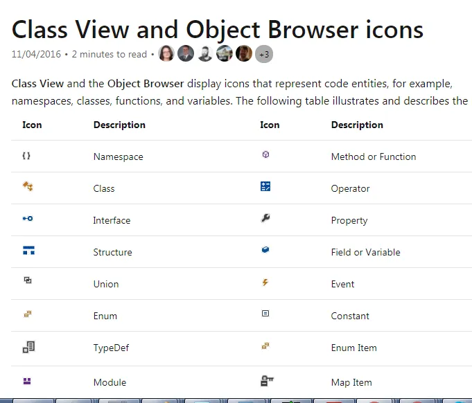
Task: Open the +3 additional contributors badge
Action: (264, 54)
